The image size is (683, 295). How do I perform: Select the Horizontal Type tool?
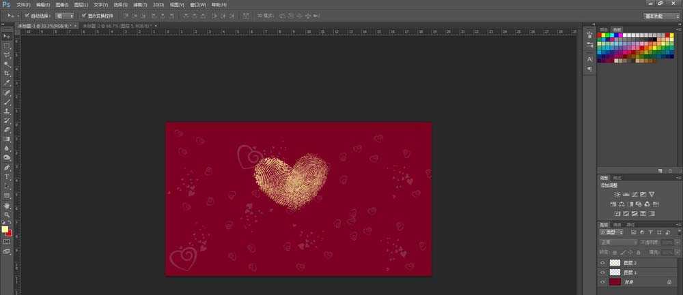(7, 176)
